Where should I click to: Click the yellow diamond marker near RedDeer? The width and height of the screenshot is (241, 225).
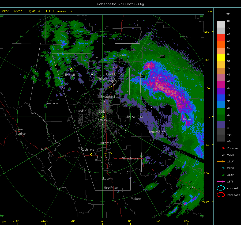pyautogui.click(x=110, y=87)
